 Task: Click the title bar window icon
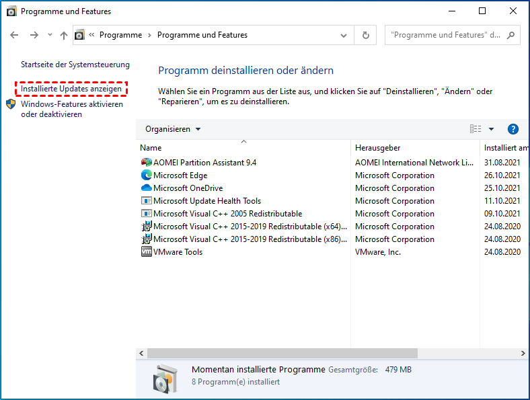pos(11,11)
